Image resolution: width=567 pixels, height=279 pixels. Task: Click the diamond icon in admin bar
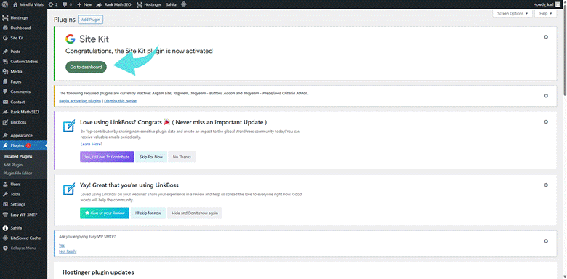[184, 4]
